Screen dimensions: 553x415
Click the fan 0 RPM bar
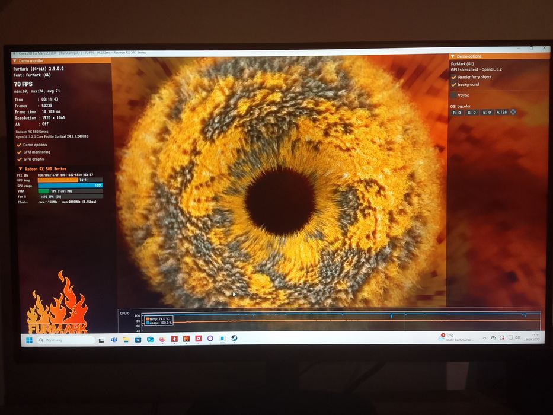coord(71,197)
